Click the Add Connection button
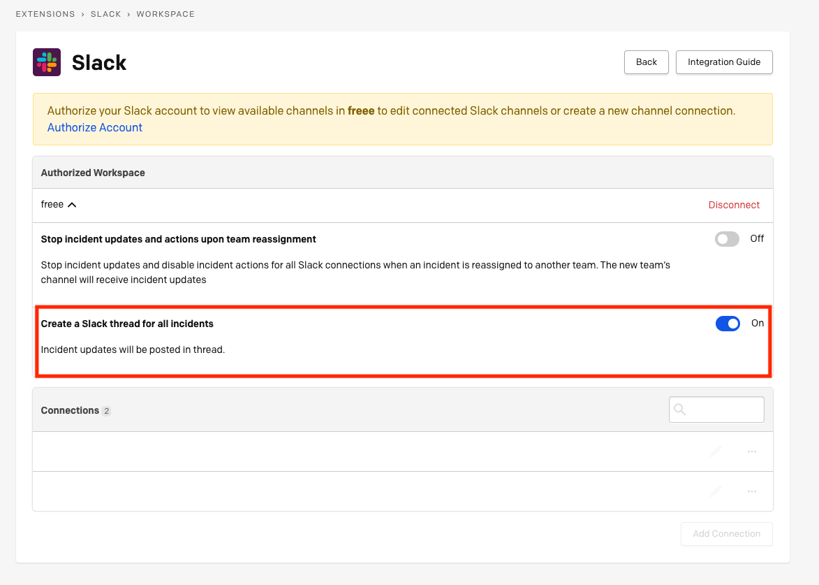The width and height of the screenshot is (819, 585). 727,534
